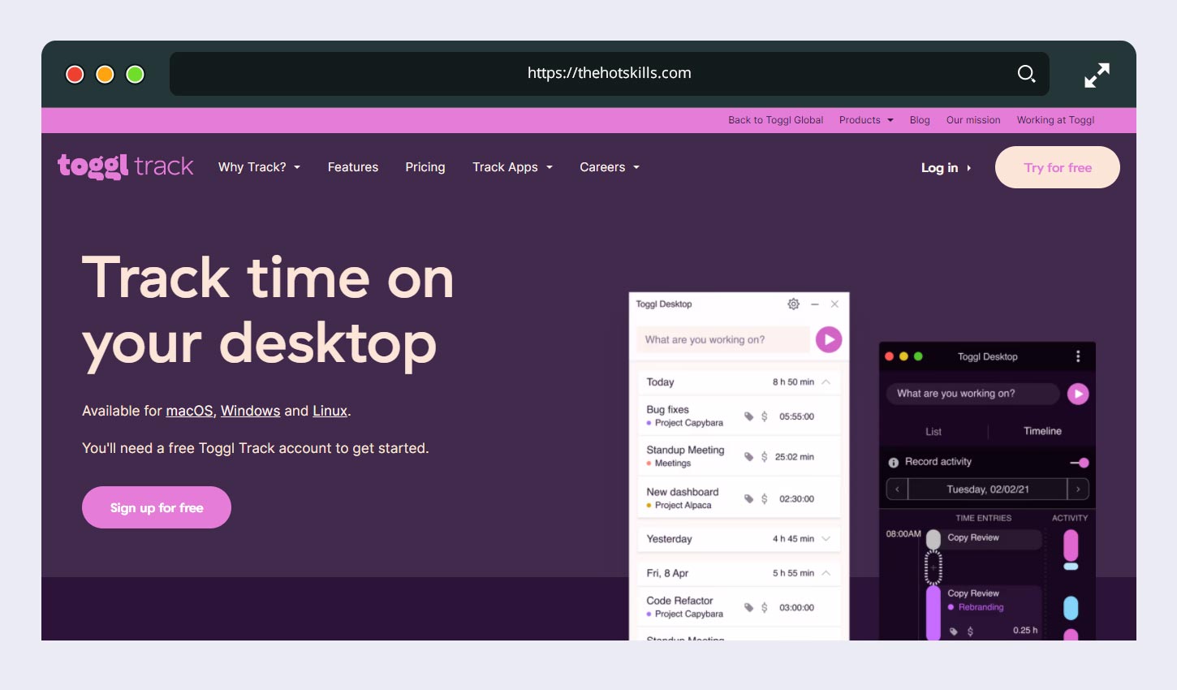
Task: Click the tag icon on Code Refactor entry
Action: [749, 607]
